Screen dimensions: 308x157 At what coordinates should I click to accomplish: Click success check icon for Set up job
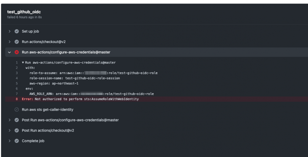click(17, 31)
